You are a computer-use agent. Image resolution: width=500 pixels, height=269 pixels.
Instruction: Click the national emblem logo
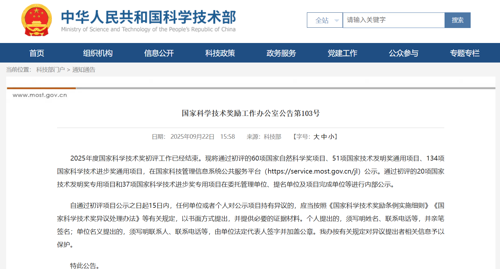pyautogui.click(x=37, y=20)
